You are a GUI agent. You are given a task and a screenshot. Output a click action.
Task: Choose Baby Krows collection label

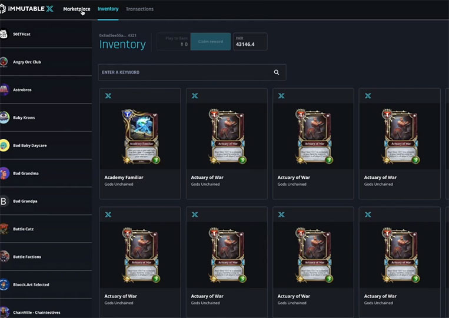click(x=24, y=118)
